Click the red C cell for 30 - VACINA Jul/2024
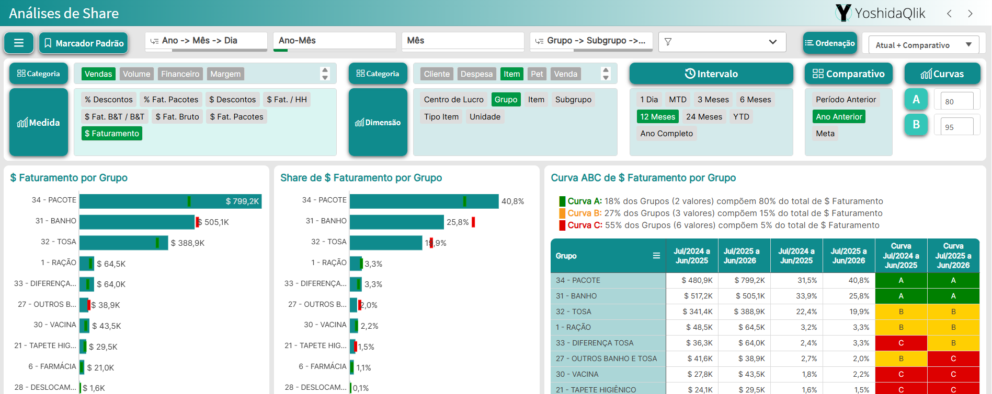The width and height of the screenshot is (992, 394). tap(901, 374)
